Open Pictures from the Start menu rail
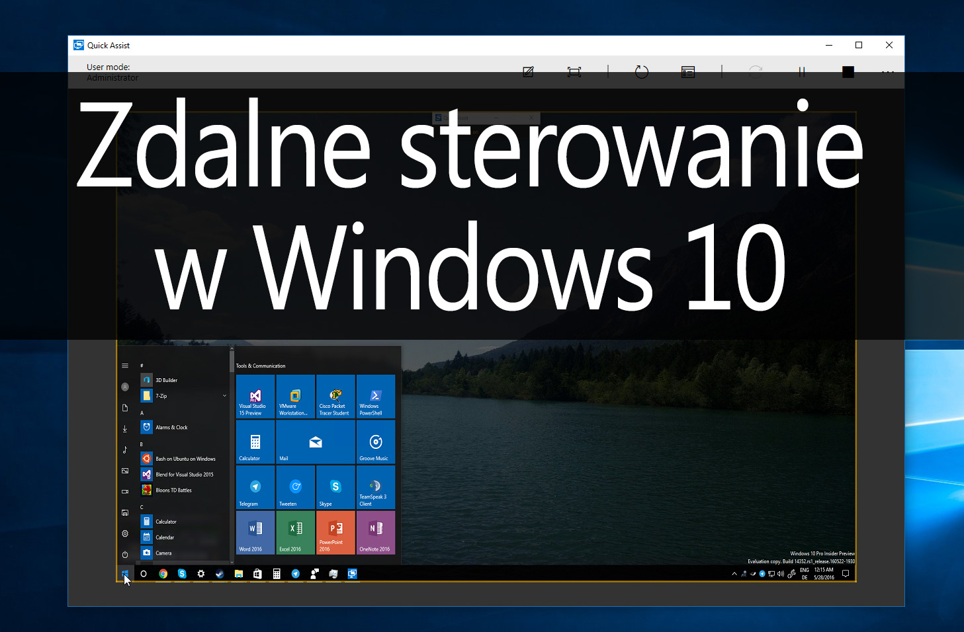964x632 pixels. 125,471
